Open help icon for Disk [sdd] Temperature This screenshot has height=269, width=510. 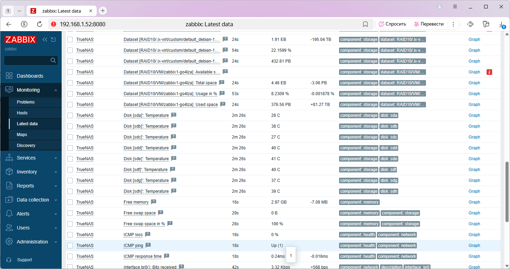174,148
